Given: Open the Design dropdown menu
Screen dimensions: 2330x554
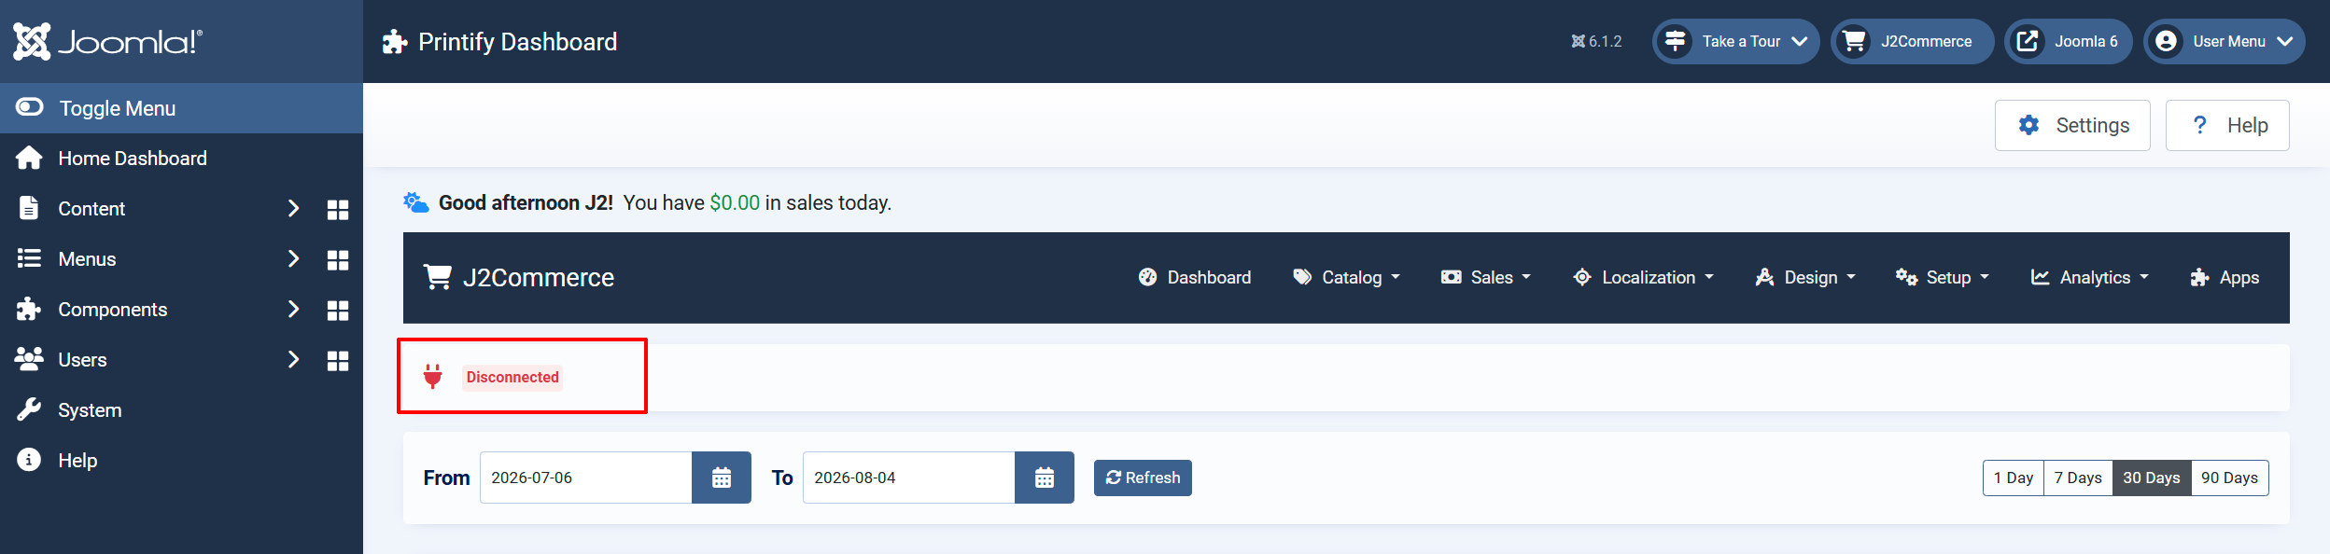Looking at the screenshot, I should tap(1805, 278).
